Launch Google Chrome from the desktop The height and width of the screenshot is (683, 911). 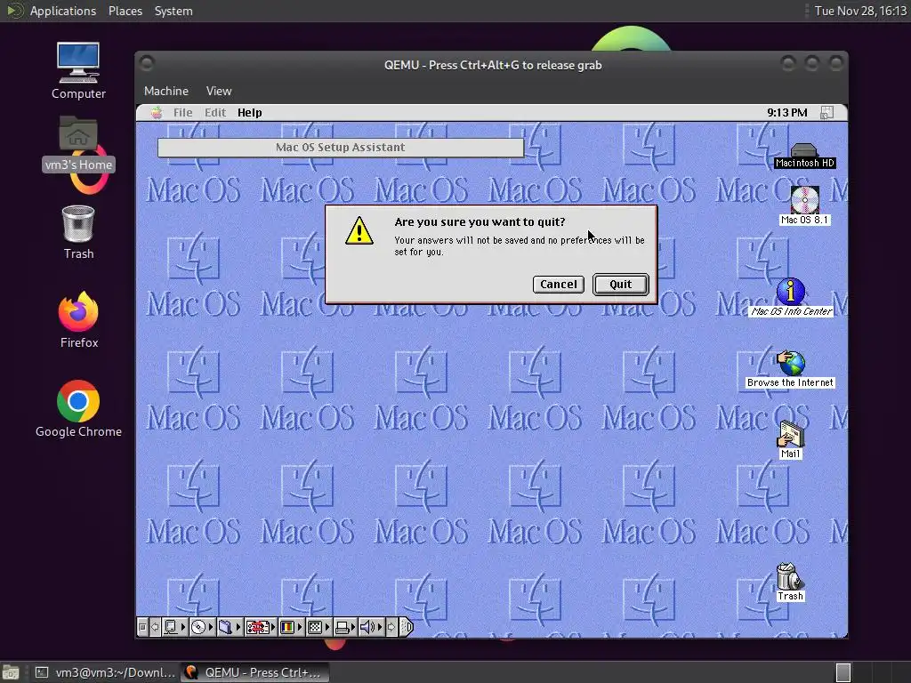[x=78, y=409]
